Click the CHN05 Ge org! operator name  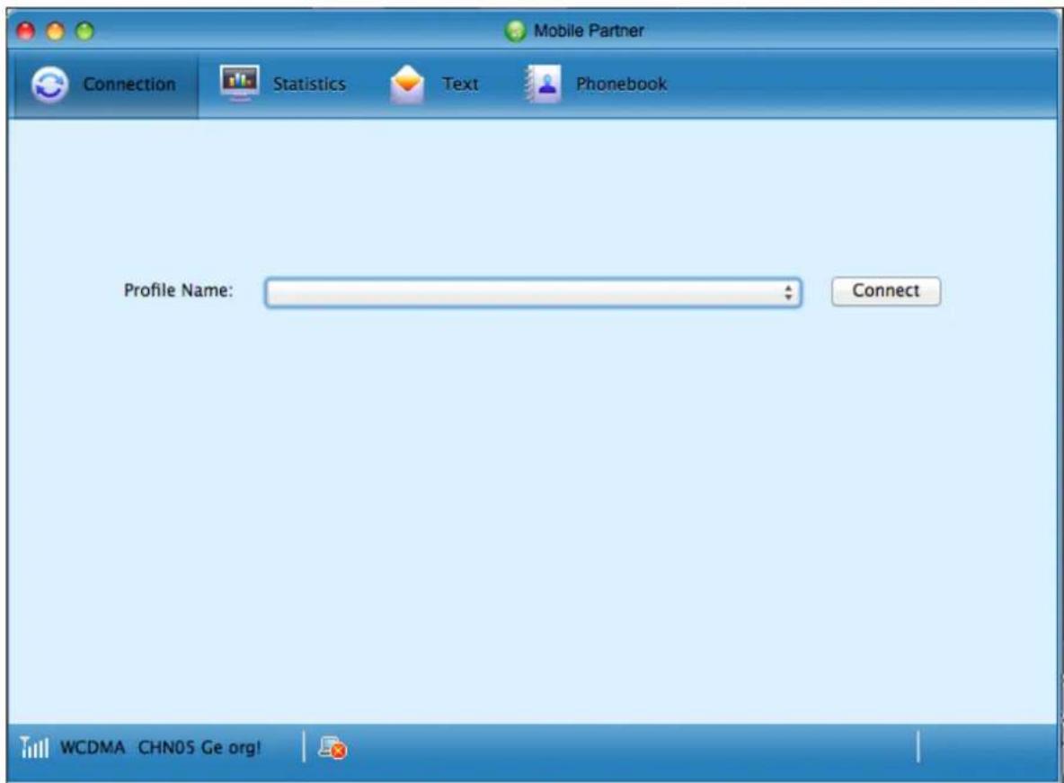click(x=199, y=748)
